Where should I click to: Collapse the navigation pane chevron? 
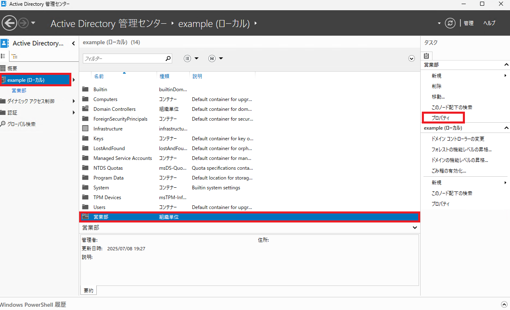73,43
